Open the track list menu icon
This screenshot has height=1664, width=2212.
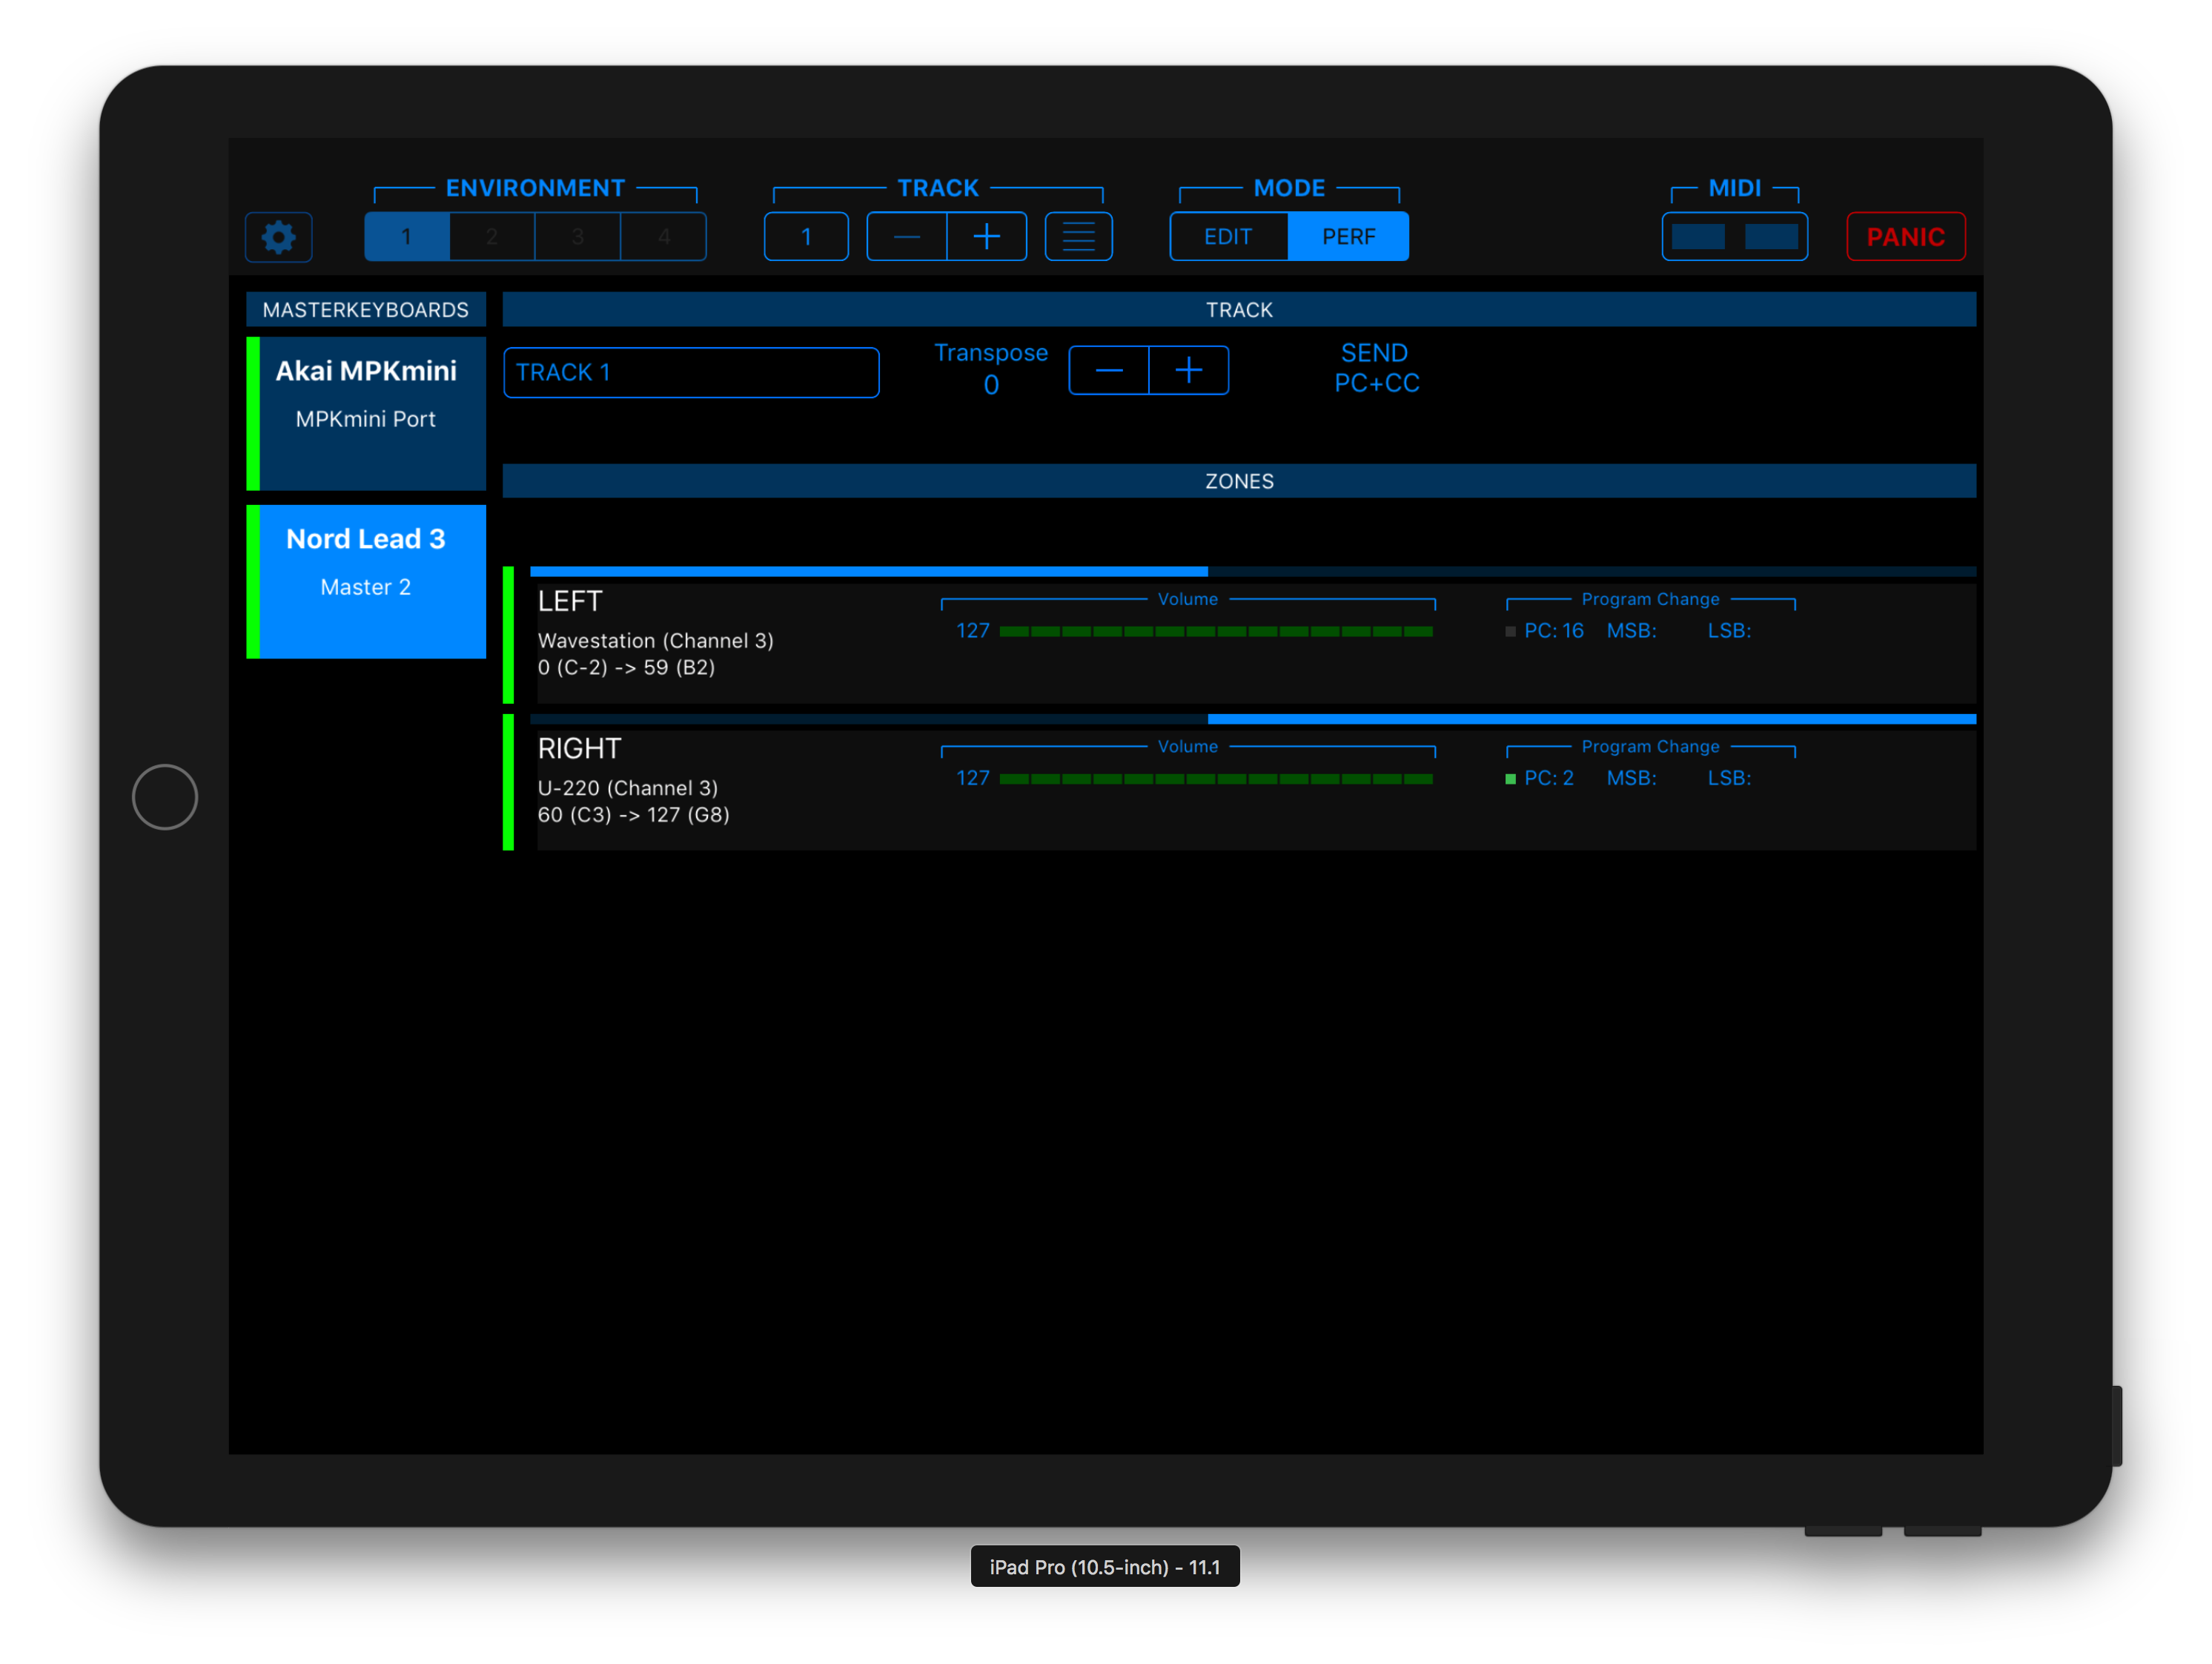pyautogui.click(x=1078, y=237)
